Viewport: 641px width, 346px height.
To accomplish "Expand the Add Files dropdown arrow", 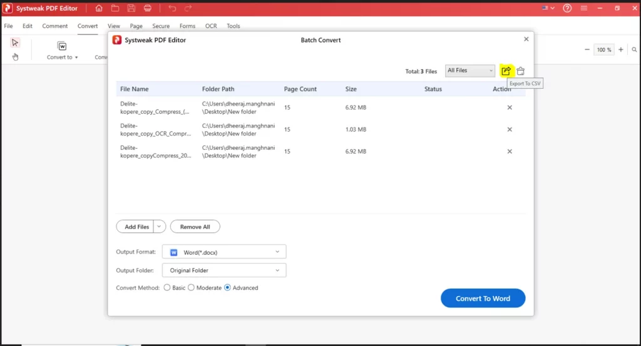I will (x=160, y=227).
